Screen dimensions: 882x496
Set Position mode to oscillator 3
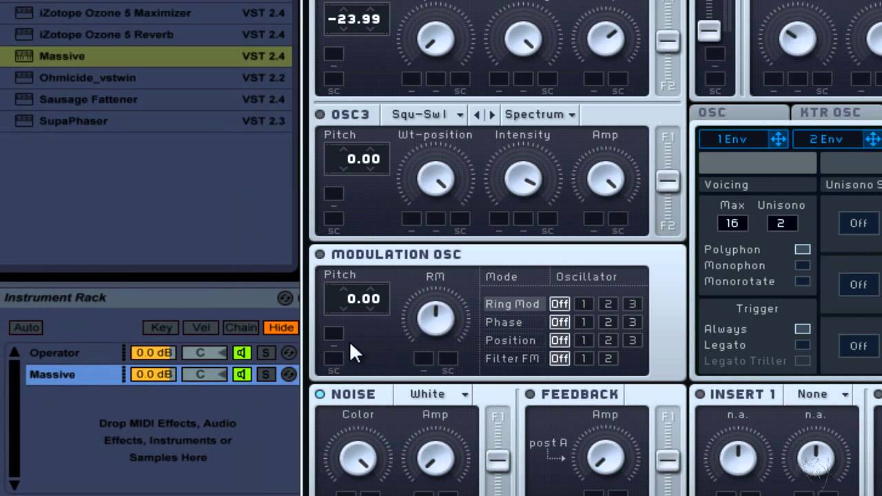632,340
